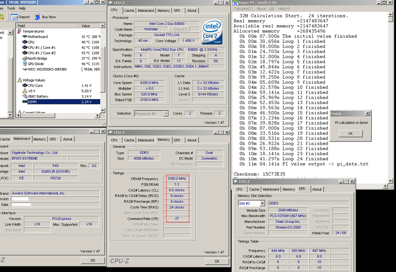
Task: Click the Buy Now toolbar icon
Action: pos(38,17)
